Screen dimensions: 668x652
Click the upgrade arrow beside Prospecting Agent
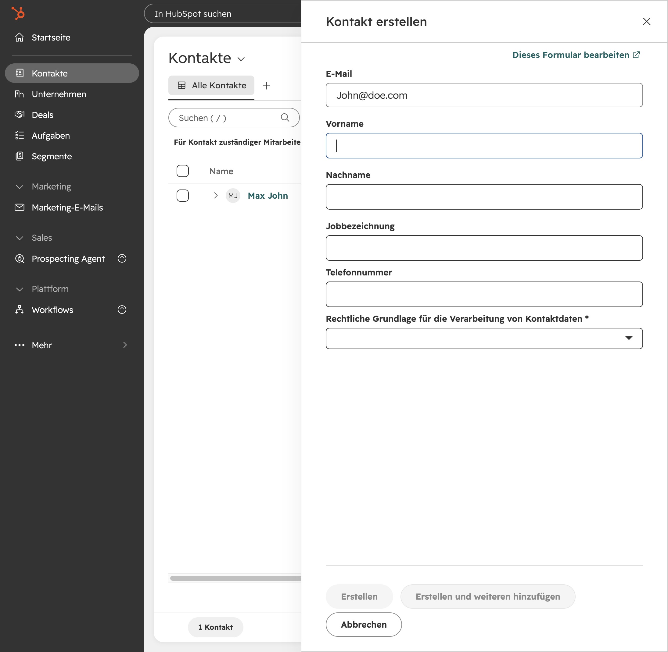pos(122,258)
